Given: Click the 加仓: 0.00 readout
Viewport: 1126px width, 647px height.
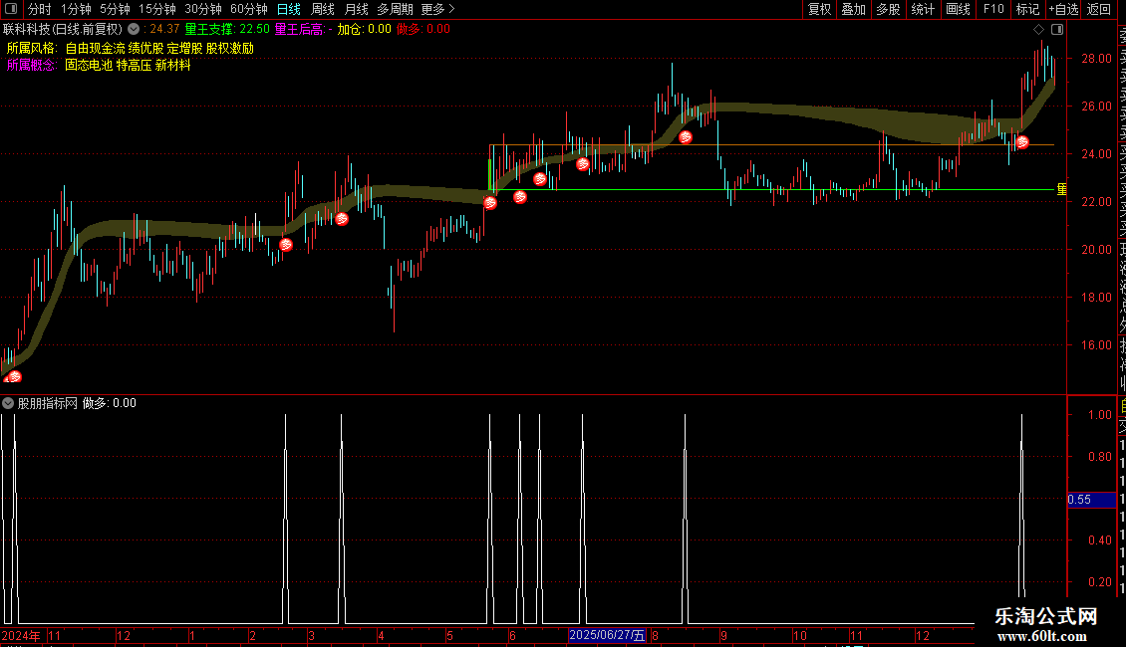Looking at the screenshot, I should click(x=364, y=30).
